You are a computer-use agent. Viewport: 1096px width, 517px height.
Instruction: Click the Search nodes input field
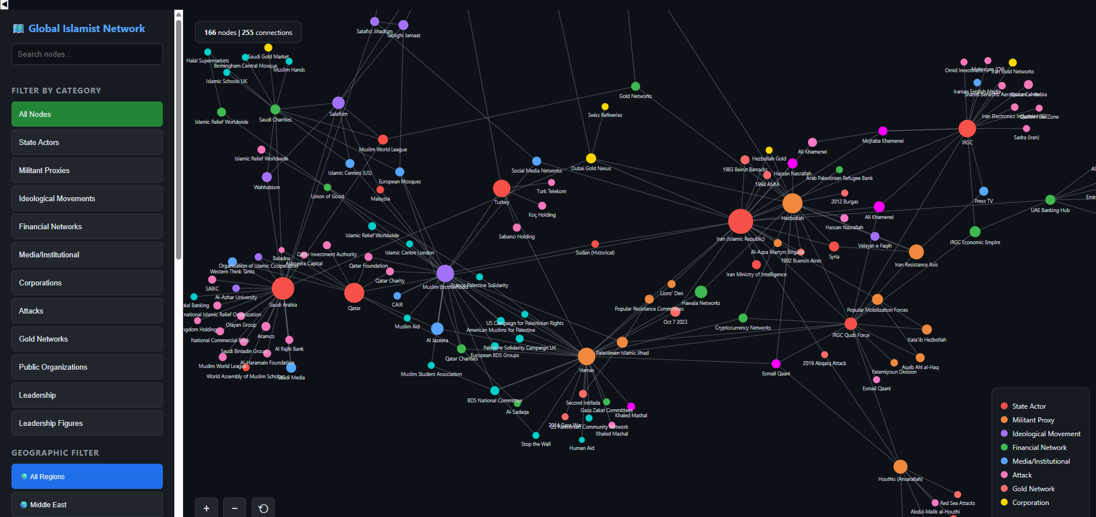[87, 54]
